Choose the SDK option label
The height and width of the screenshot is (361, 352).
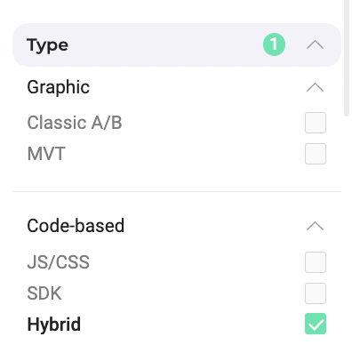(x=44, y=293)
